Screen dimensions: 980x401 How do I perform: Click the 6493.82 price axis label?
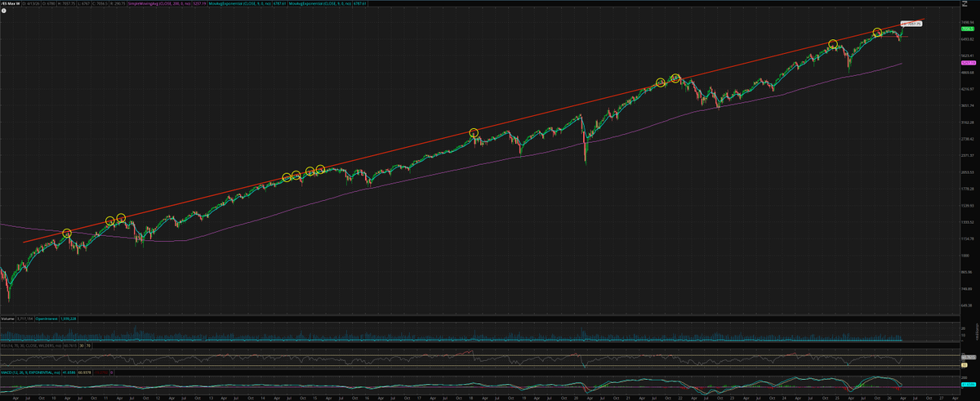coord(969,39)
